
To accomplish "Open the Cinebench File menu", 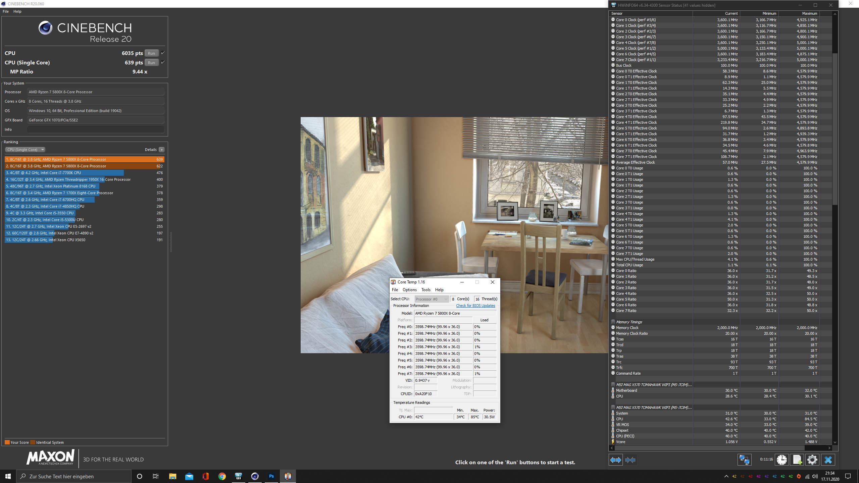I will tap(6, 11).
